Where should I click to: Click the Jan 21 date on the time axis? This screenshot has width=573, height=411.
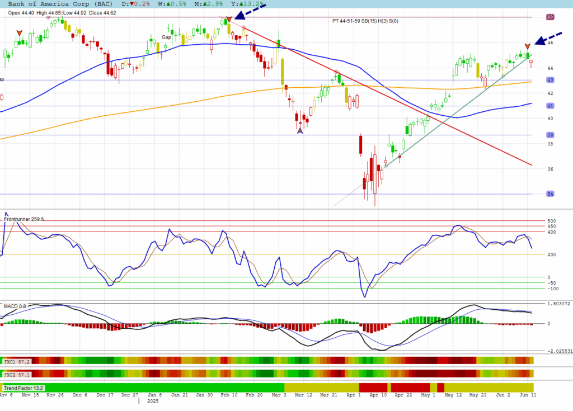[x=180, y=395]
